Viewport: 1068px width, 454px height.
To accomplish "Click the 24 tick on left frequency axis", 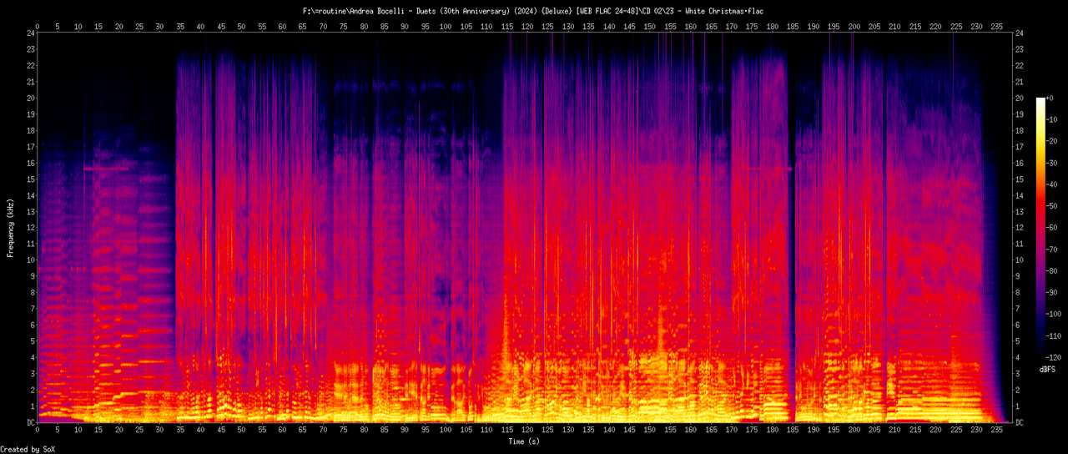I will pos(30,33).
